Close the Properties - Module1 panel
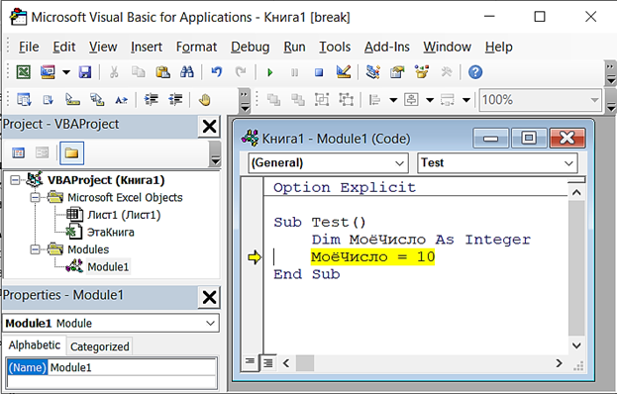This screenshot has width=617, height=394. pyautogui.click(x=209, y=297)
